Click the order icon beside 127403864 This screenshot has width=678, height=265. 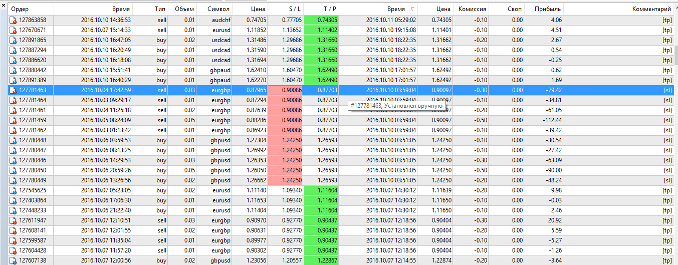(x=14, y=200)
